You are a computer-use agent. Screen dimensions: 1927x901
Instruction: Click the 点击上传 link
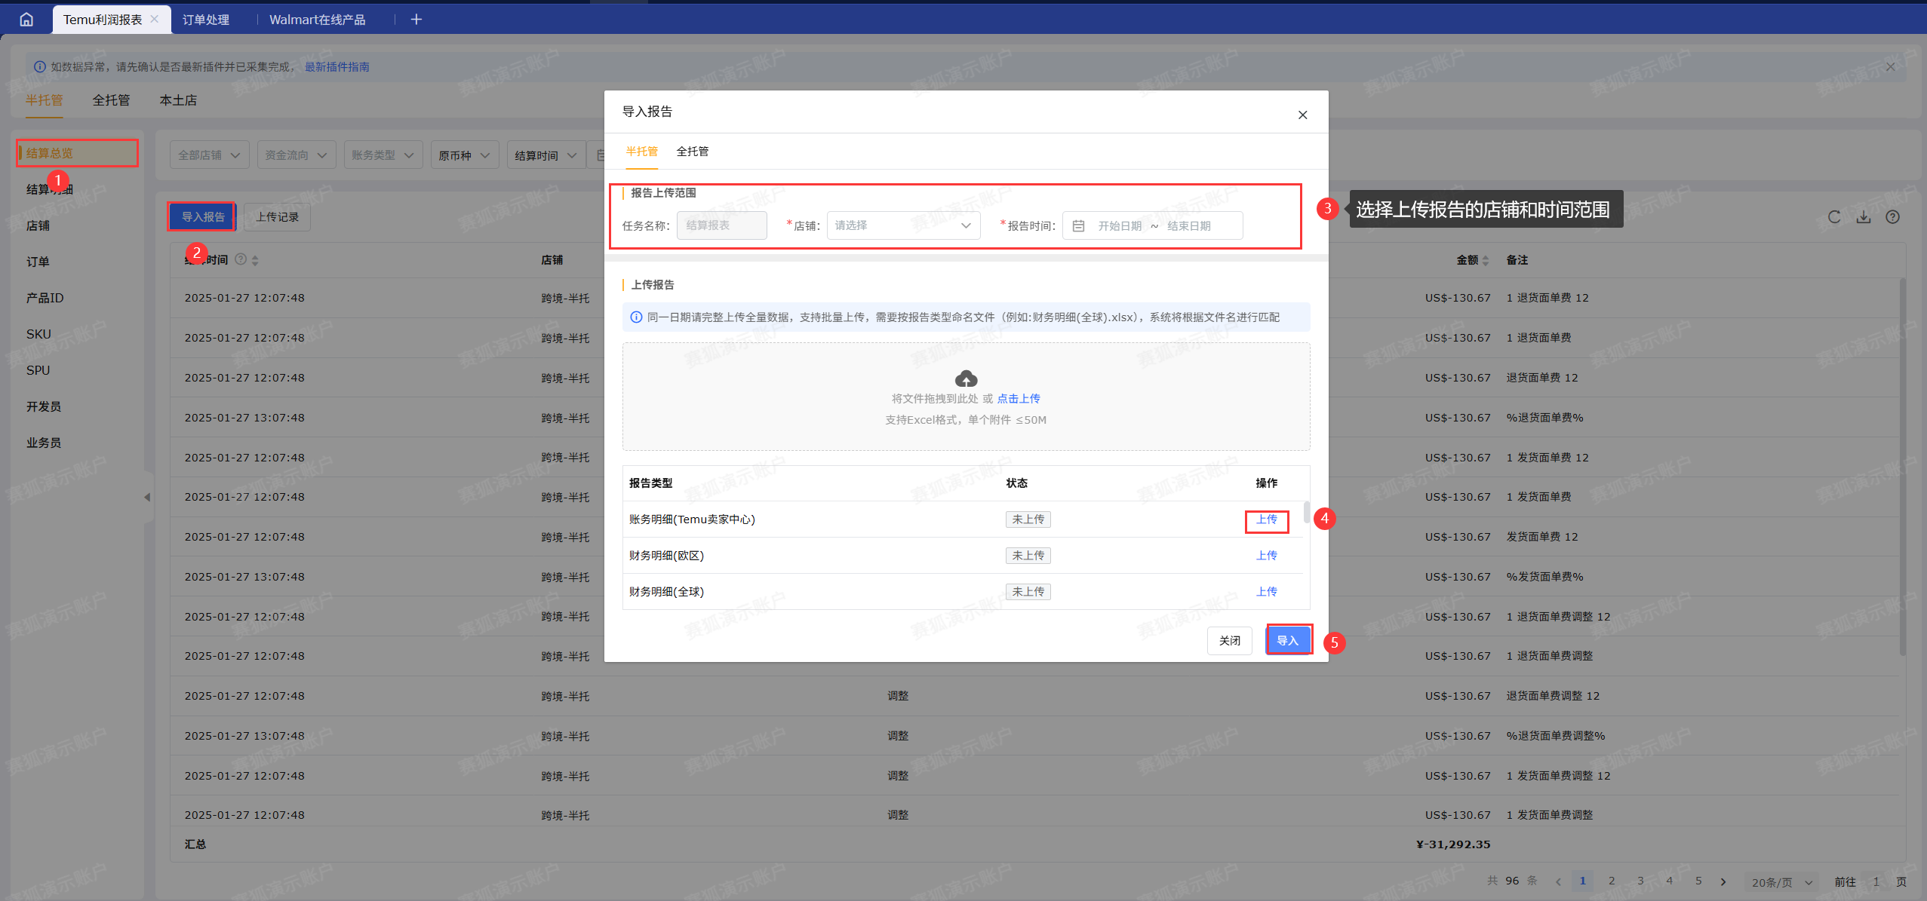(x=1019, y=399)
